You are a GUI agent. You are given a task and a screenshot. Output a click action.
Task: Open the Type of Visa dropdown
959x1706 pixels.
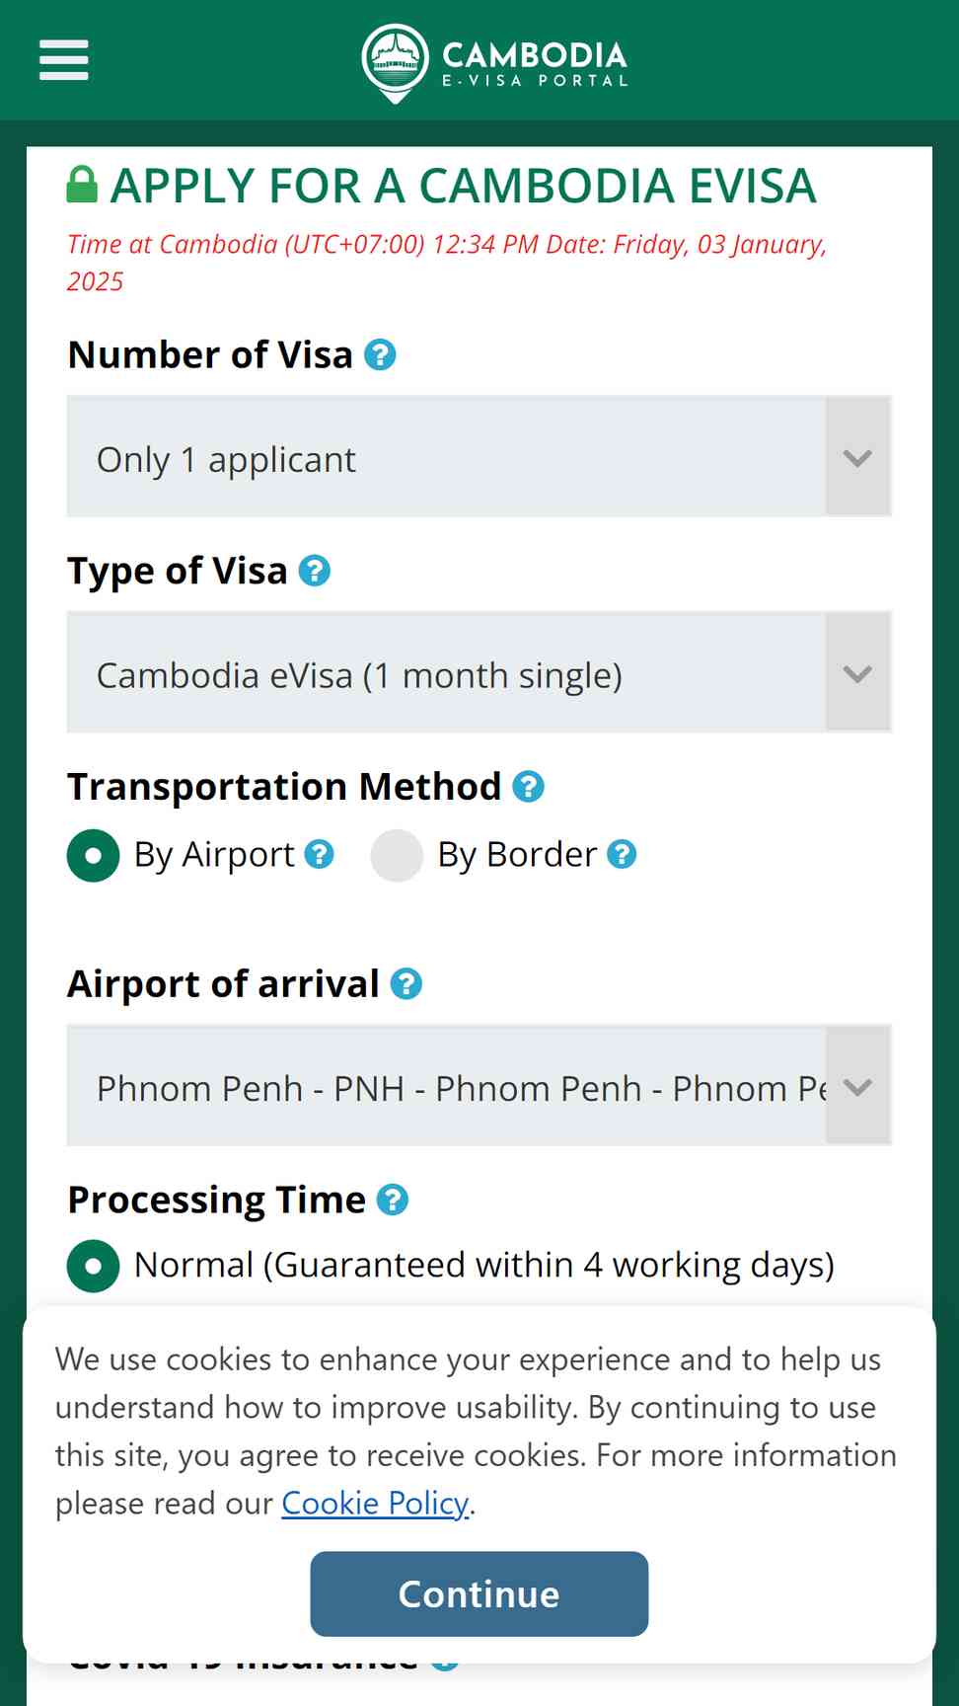479,672
